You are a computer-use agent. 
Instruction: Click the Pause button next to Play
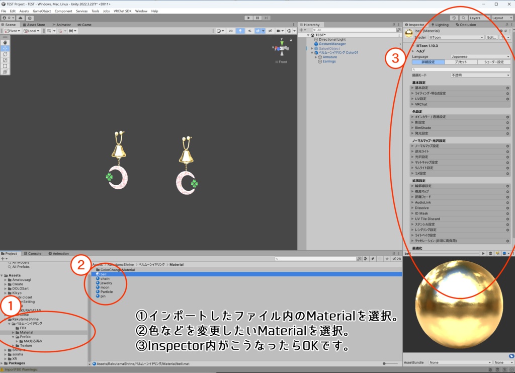pos(257,18)
